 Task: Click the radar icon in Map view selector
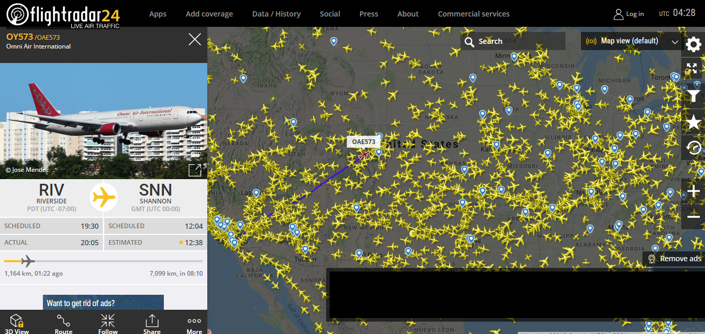pos(590,41)
